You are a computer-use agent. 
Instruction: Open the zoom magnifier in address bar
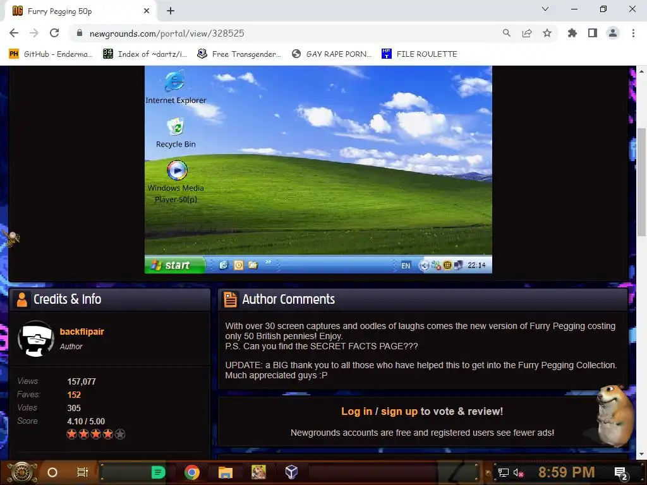[506, 33]
